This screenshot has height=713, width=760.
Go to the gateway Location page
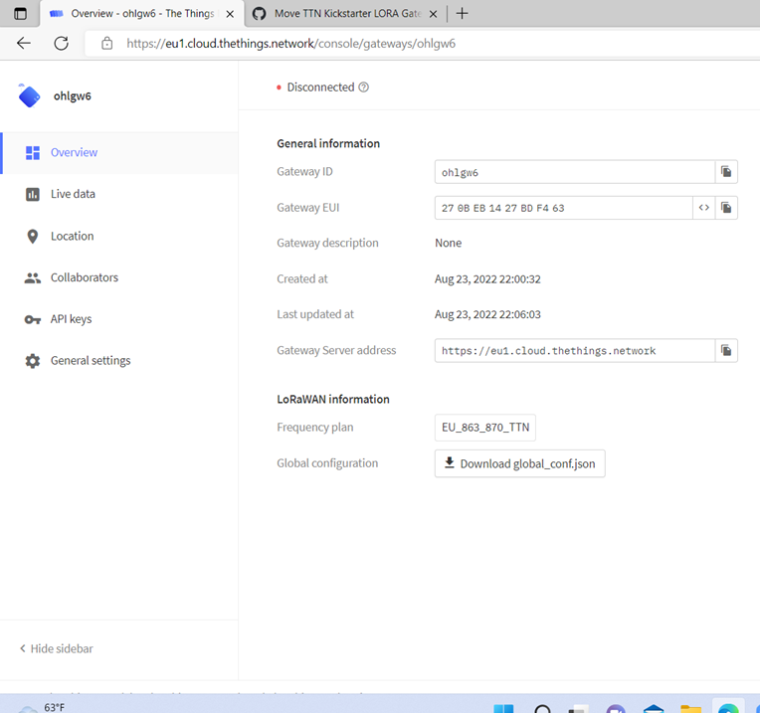[72, 236]
